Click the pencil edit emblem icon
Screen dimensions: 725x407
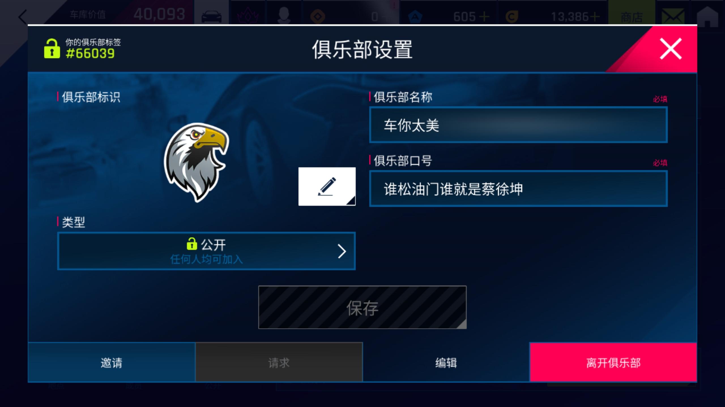(327, 187)
